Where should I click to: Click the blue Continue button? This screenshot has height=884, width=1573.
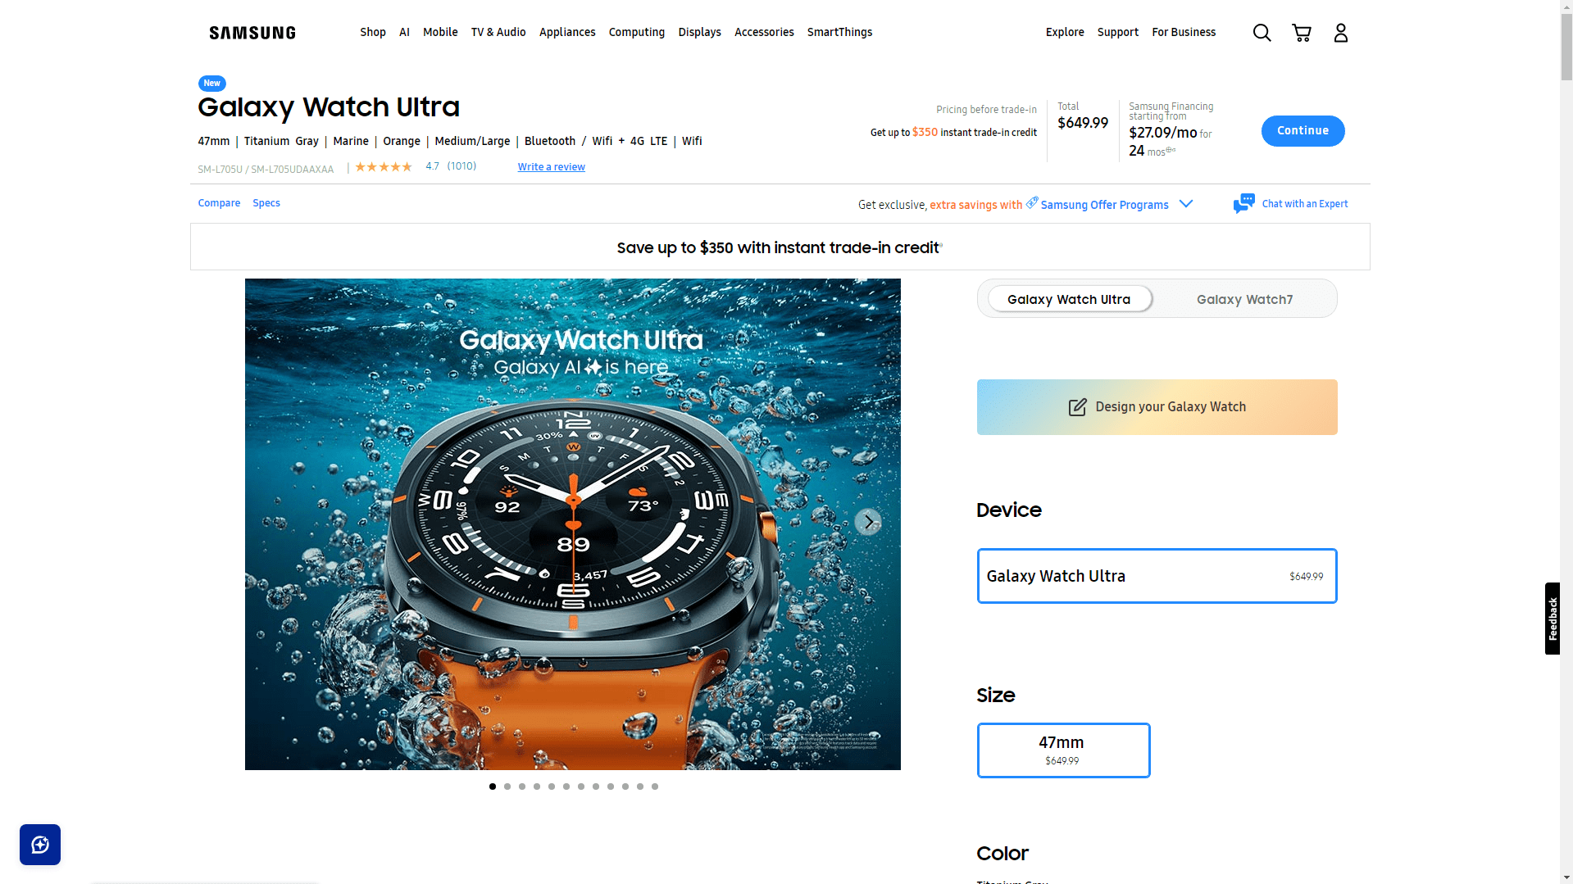[x=1302, y=131]
